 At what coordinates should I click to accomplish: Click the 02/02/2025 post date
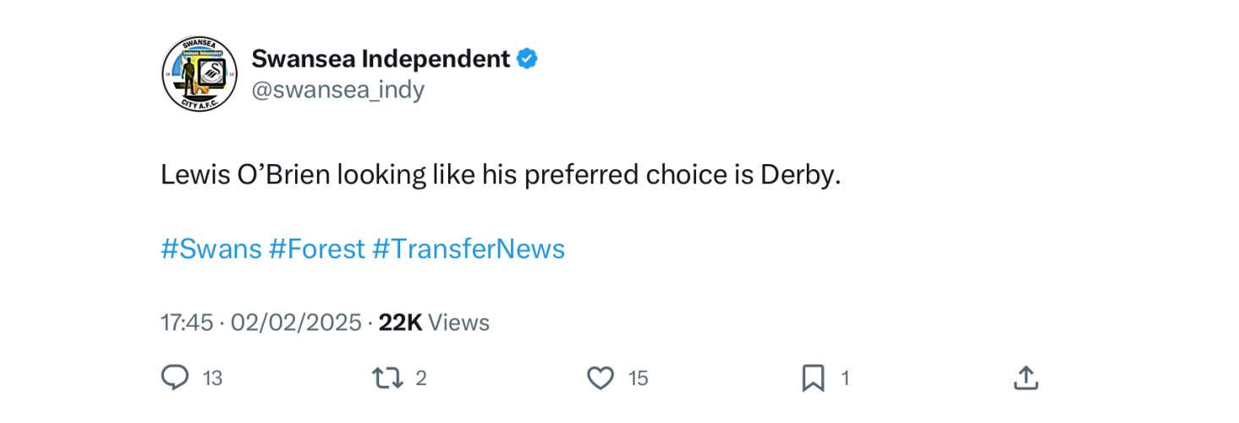(296, 322)
